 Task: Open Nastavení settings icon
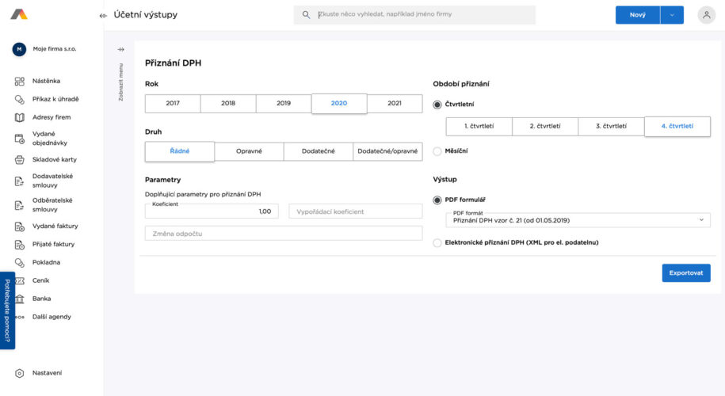coord(20,373)
